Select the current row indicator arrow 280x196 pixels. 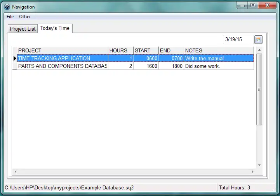15,58
